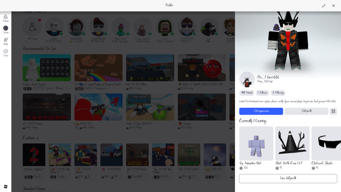Click the blue Edit appearance button
This screenshot has height=192, width=341.
[x=261, y=111]
